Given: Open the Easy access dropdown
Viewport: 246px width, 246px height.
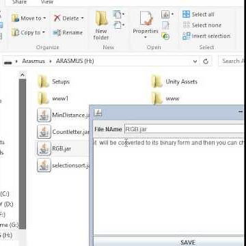Looking at the screenshot, I should [119, 25].
